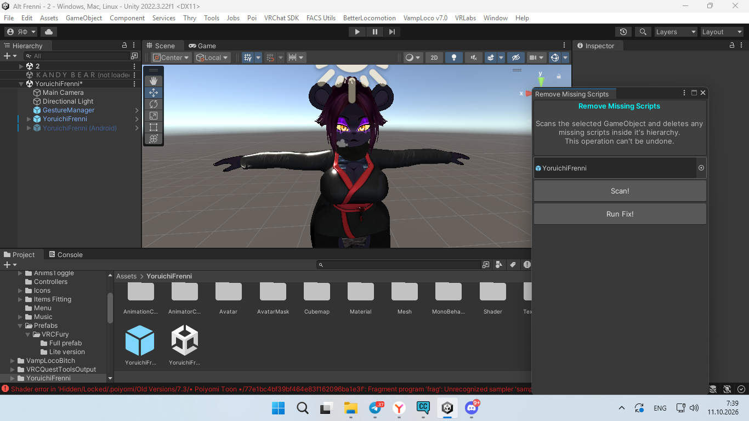Switch to the Console tab
Image resolution: width=749 pixels, height=421 pixels.
pyautogui.click(x=66, y=254)
